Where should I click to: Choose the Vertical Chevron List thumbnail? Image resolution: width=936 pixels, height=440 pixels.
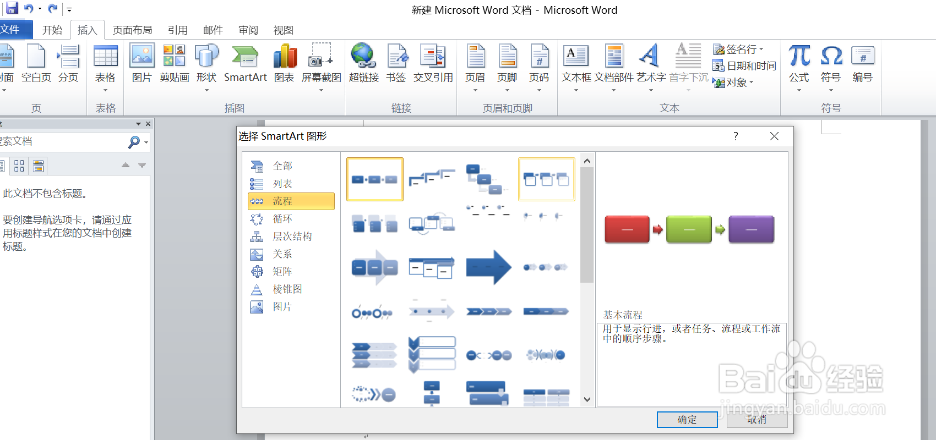pos(432,355)
